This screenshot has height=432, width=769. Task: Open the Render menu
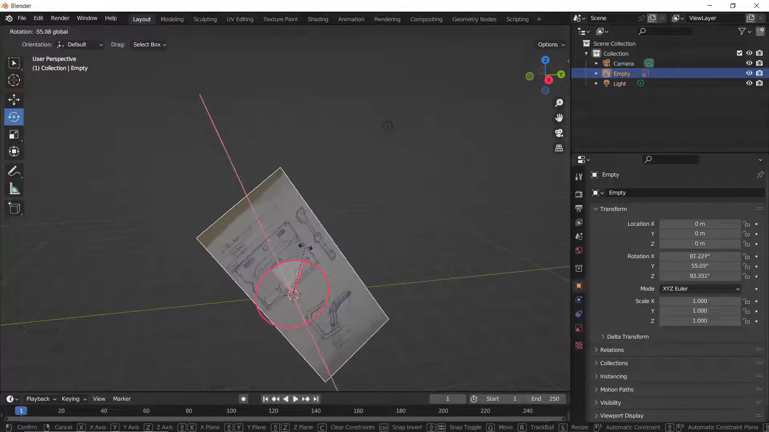pyautogui.click(x=60, y=18)
